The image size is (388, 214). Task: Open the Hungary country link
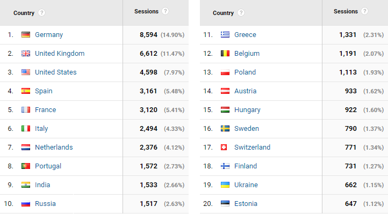(x=247, y=110)
